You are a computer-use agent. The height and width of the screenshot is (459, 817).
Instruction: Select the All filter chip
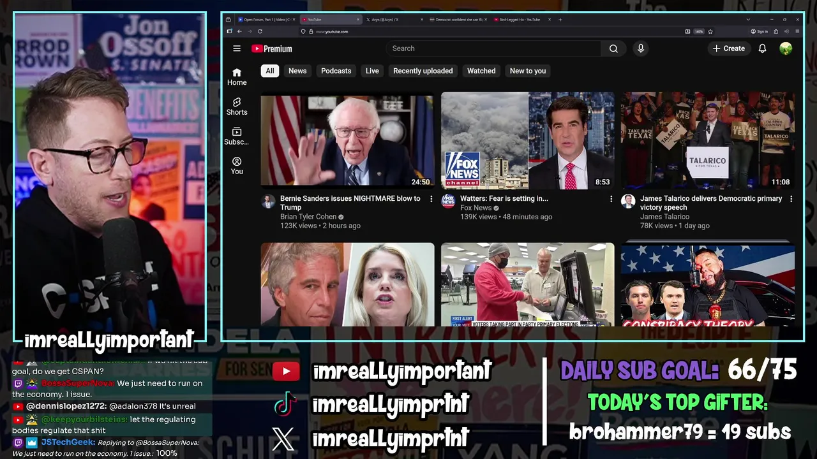(270, 71)
